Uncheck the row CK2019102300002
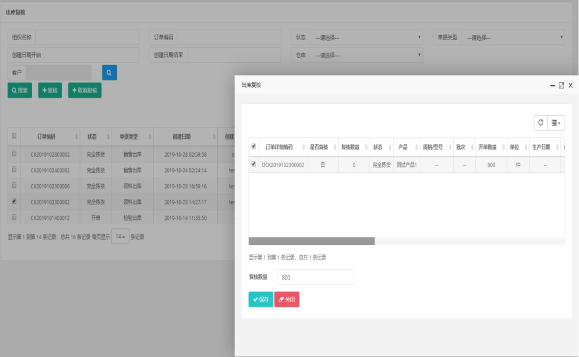This screenshot has width=579, height=357. pos(14,201)
